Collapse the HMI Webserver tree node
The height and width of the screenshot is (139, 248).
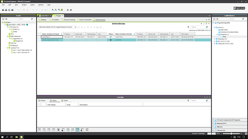[x=8, y=36]
